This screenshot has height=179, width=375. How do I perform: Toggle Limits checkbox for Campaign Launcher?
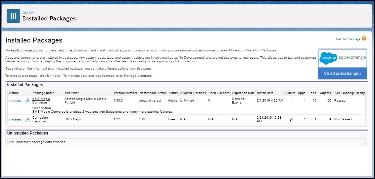pyautogui.click(x=291, y=119)
